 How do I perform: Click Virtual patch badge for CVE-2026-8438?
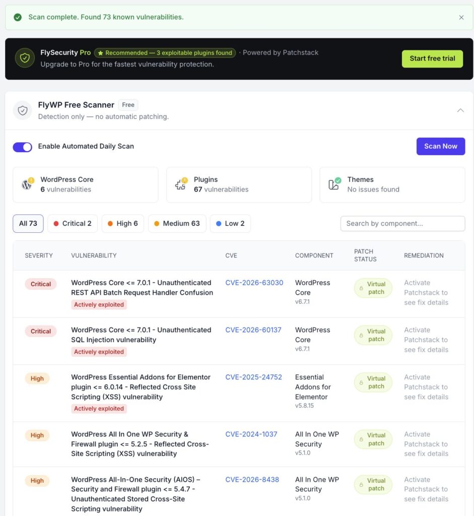[373, 484]
